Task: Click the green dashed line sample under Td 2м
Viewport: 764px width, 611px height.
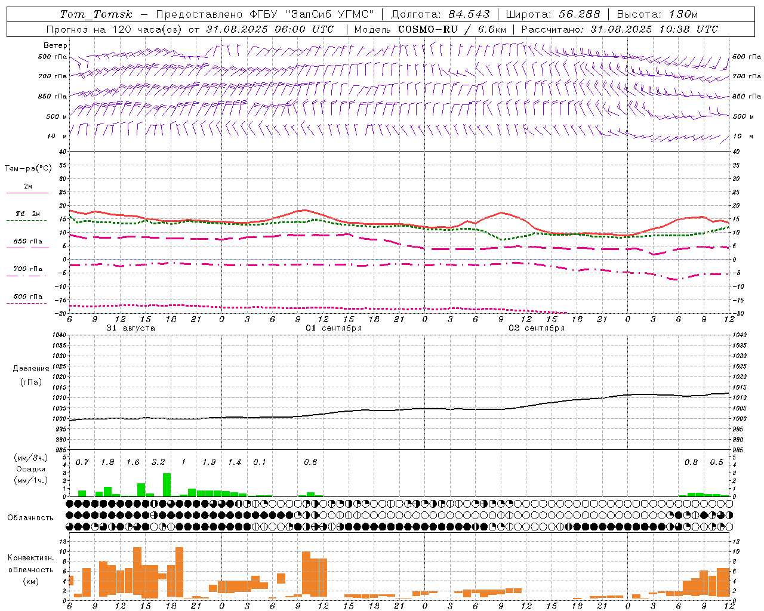Action: [26, 220]
